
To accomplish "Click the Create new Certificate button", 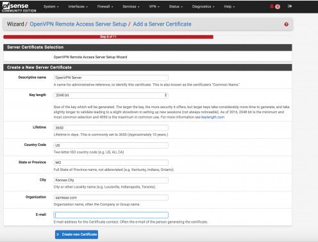I will pyautogui.click(x=76, y=234).
